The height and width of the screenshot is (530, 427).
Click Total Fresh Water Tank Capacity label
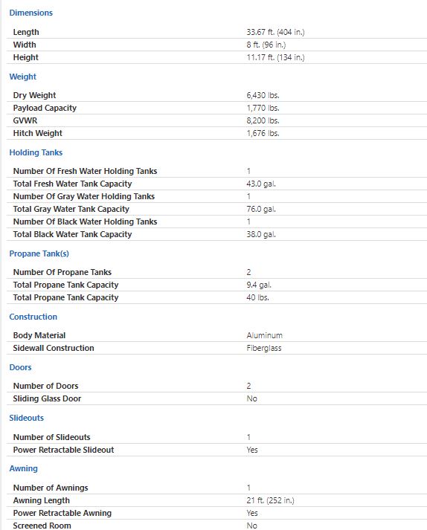(72, 184)
